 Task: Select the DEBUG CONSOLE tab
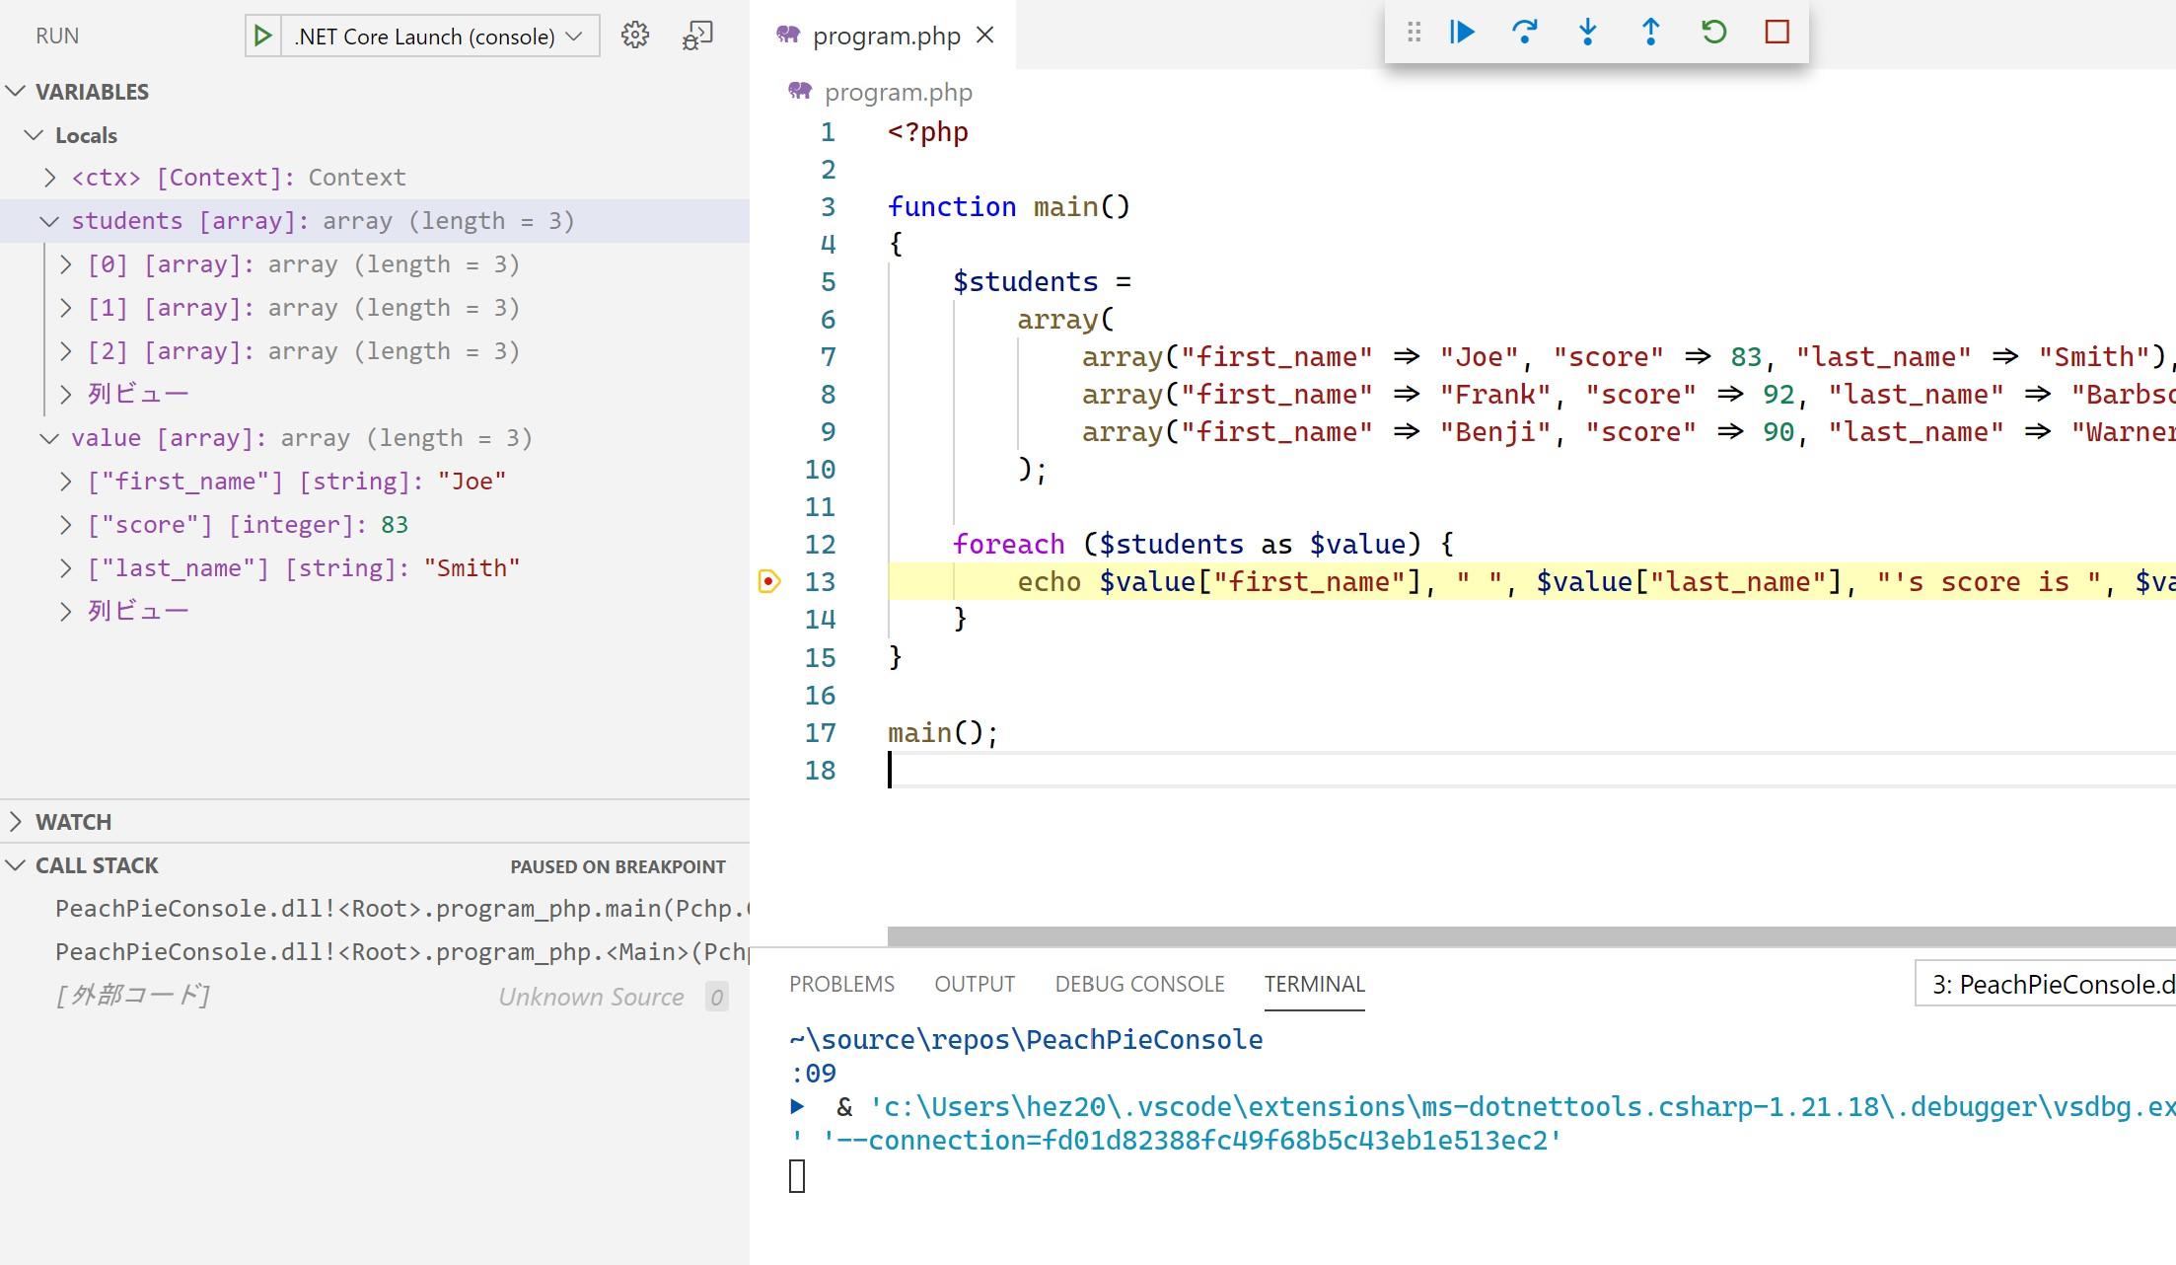pos(1139,984)
